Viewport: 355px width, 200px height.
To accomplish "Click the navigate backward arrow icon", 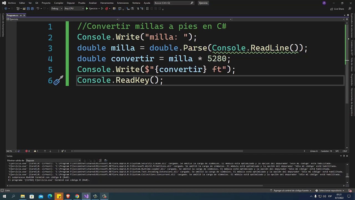I will click(6, 8).
